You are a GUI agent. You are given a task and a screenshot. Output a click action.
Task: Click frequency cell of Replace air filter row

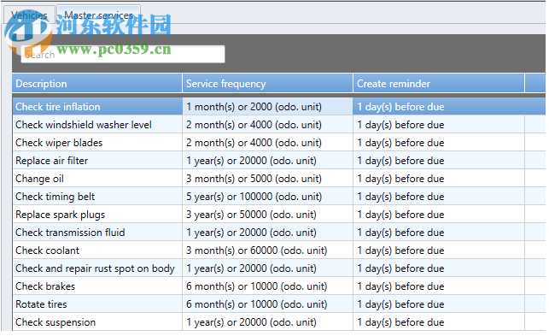[x=267, y=160]
